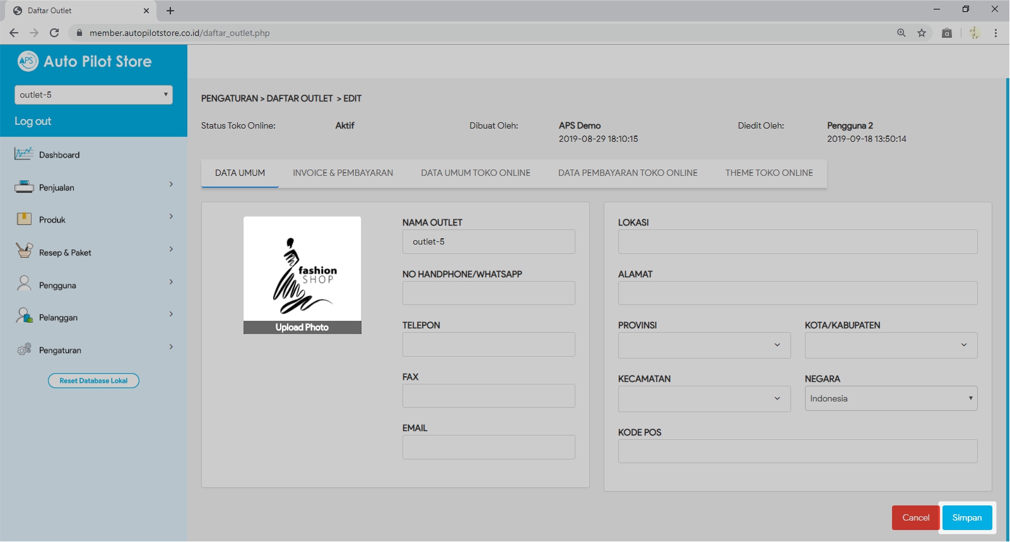Open the Theme Toko Online tab

[769, 173]
